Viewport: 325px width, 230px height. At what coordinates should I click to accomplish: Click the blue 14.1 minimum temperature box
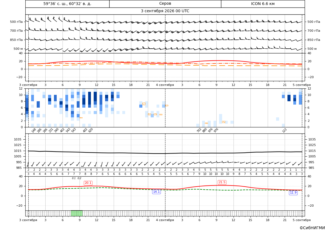pos(156,192)
